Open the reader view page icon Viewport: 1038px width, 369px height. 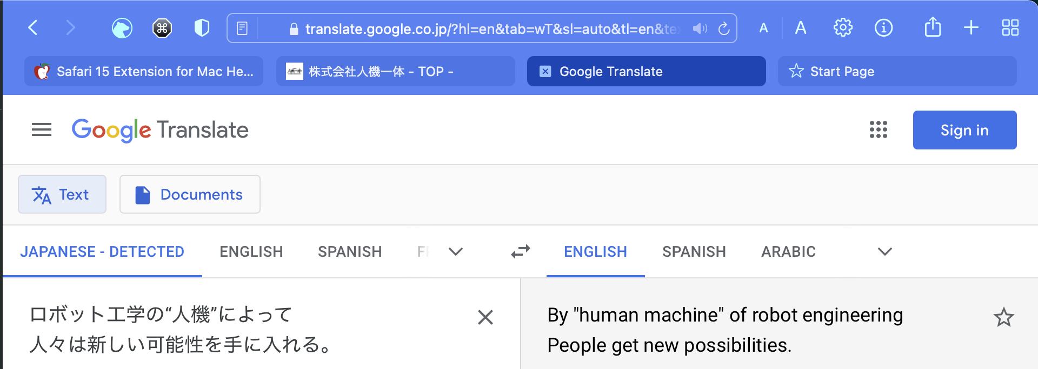242,28
